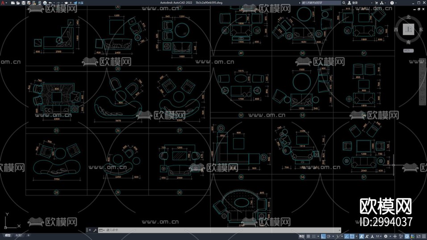This screenshot has height=240, width=427.
Task: Click the search magnifier icon
Action: pyautogui.click(x=344, y=3)
